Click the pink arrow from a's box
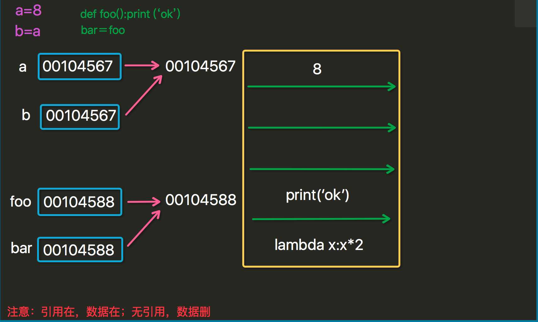The width and height of the screenshot is (538, 322). tap(142, 65)
